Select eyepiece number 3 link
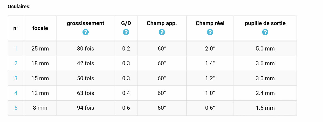The image size is (323, 122). [16, 78]
